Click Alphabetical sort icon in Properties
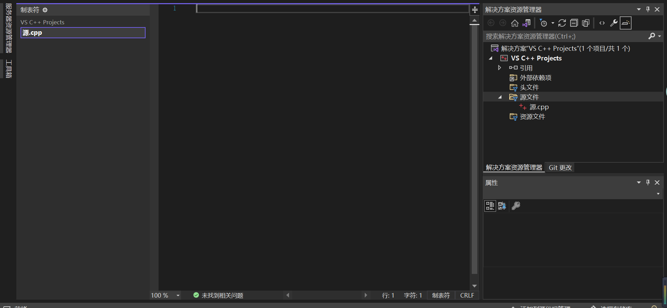The height and width of the screenshot is (308, 667). point(502,206)
